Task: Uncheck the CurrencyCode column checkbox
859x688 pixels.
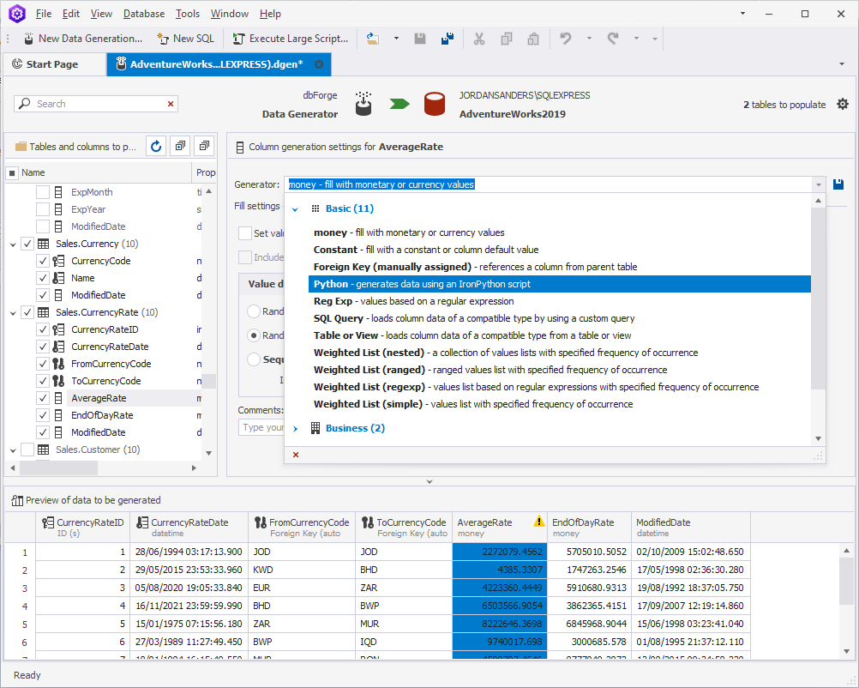Action: (x=43, y=261)
